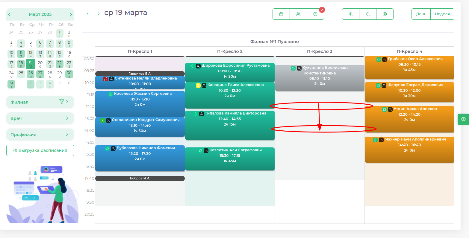This screenshot has height=238, width=469.
Task: Click the filter funnel icon in Филиал
Action: tap(62, 102)
